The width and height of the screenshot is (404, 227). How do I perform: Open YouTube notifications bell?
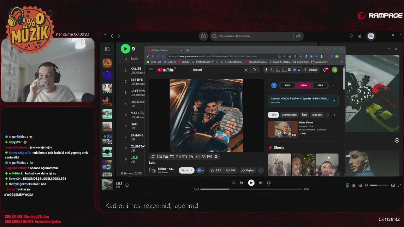[324, 70]
